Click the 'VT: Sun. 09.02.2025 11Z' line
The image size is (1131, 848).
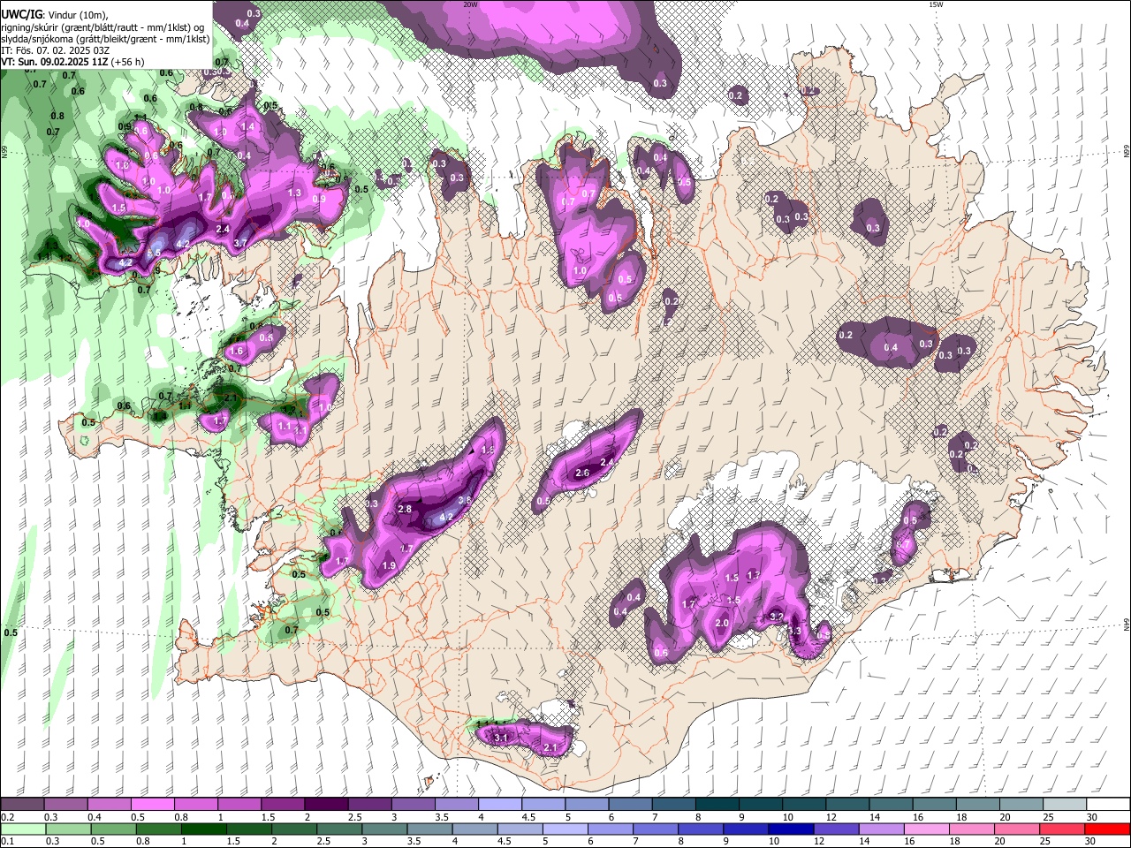[55, 62]
